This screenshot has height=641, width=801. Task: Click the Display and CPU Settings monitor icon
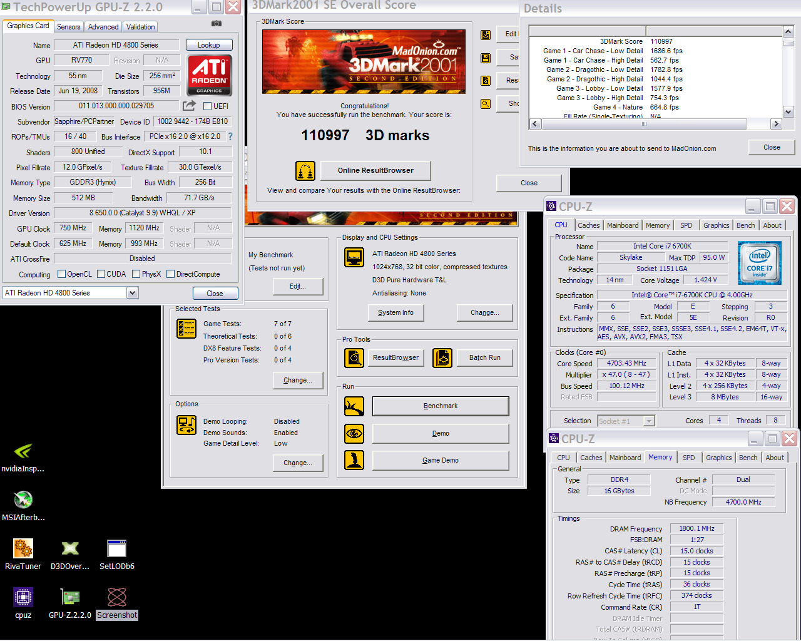[354, 257]
